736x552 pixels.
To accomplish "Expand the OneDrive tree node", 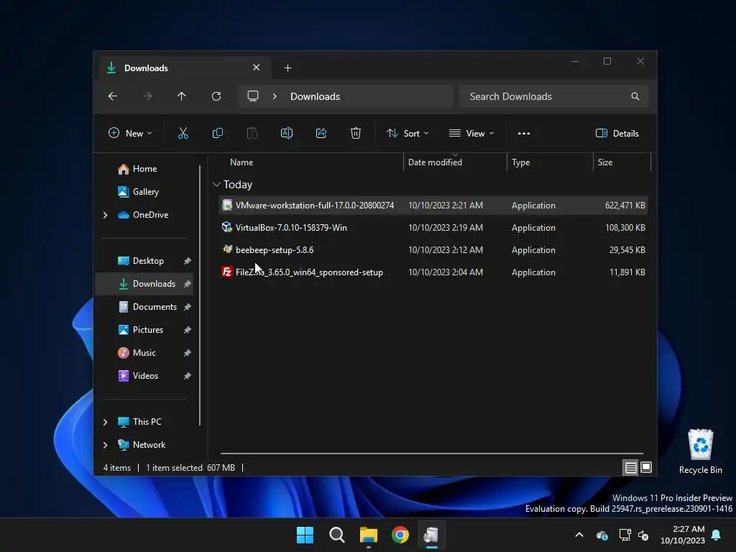I will tap(105, 215).
